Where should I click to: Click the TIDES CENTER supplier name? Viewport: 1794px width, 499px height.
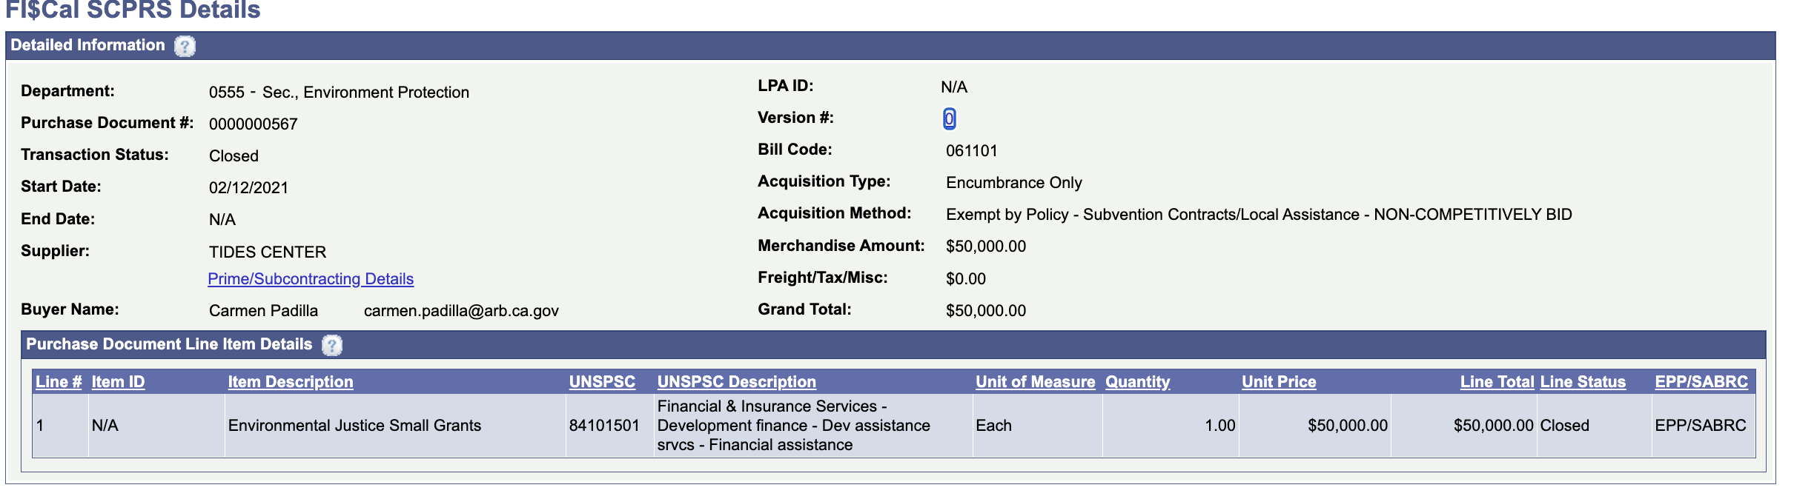267,252
